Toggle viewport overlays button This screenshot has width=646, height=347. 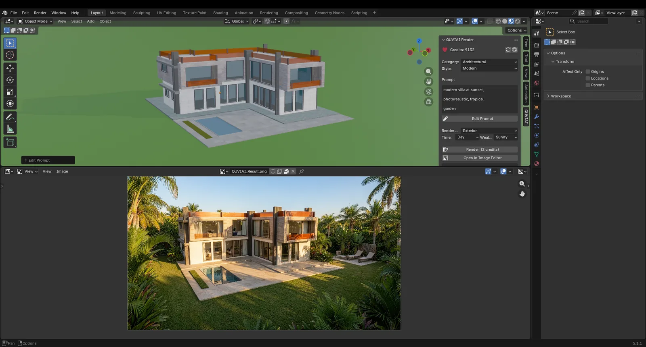475,21
